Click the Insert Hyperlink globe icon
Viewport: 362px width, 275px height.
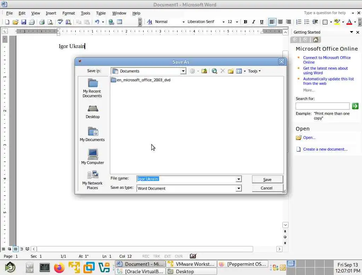tap(111, 22)
